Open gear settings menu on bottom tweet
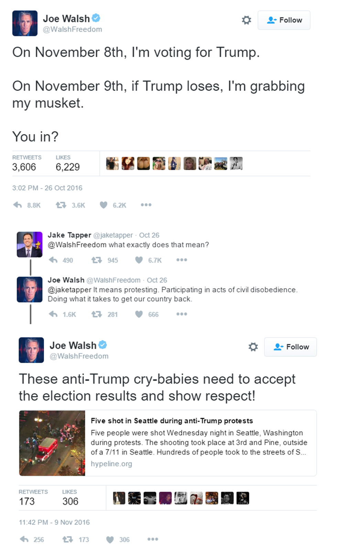Viewport: 337px width, 552px height. 253,347
